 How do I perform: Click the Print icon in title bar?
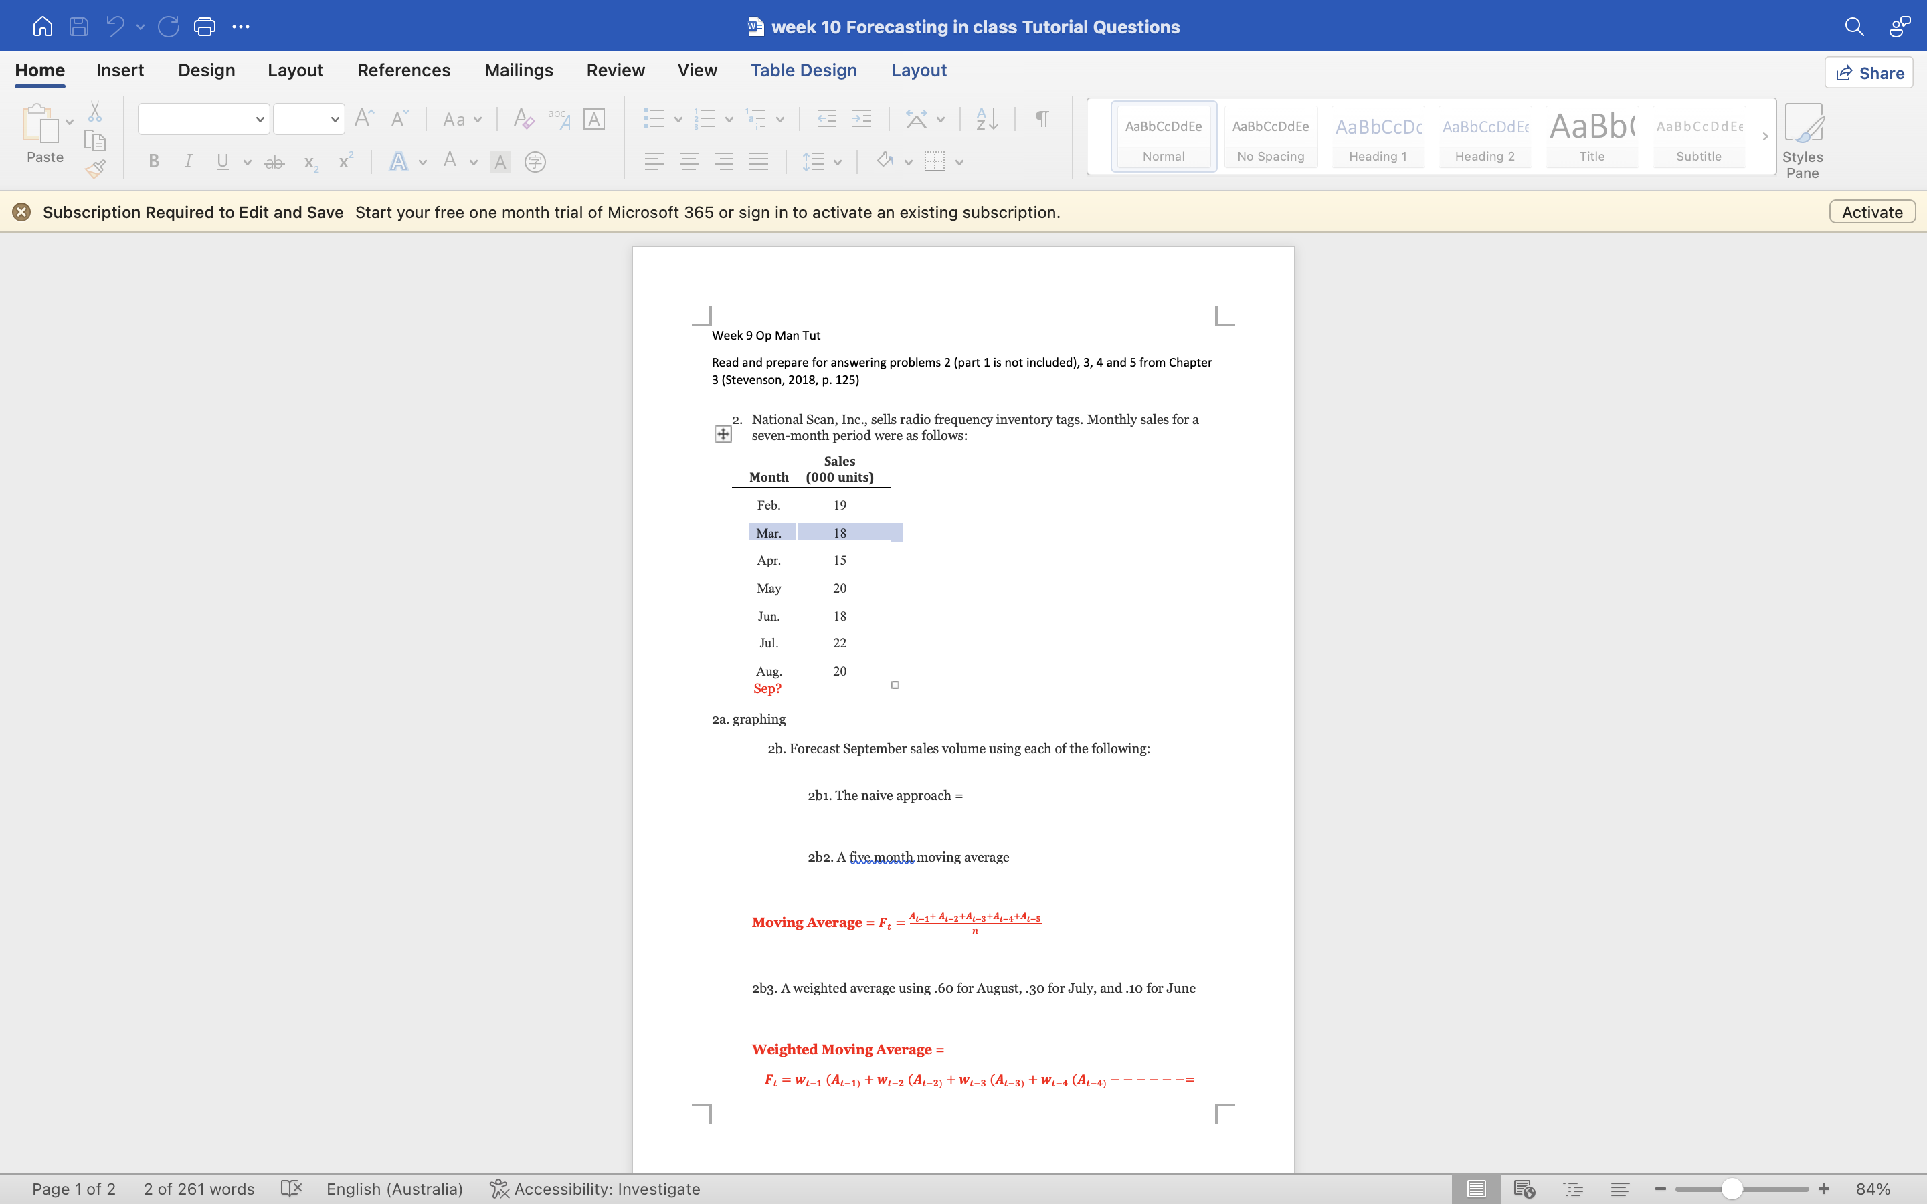click(x=205, y=26)
